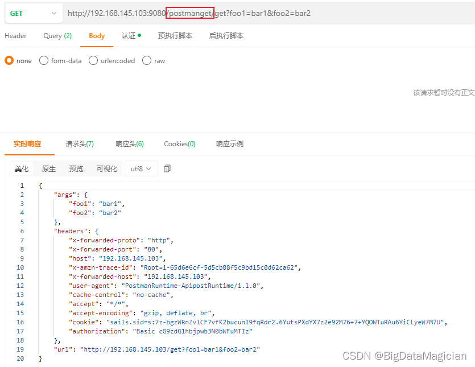The image size is (475, 367).
Task: Switch to the Header tab
Action: point(16,35)
